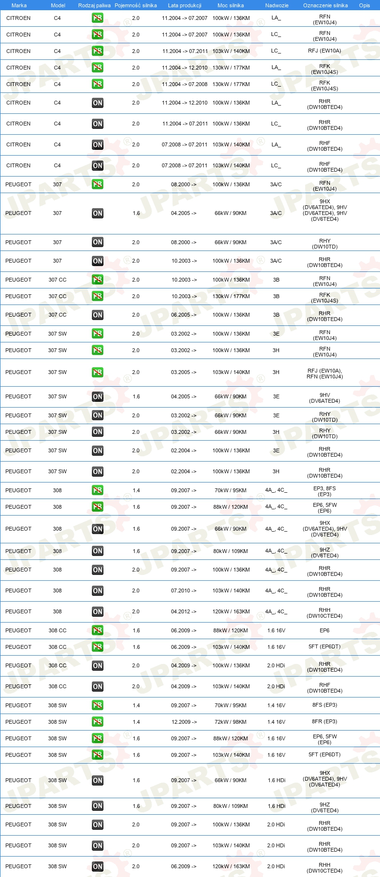The height and width of the screenshot is (877, 380).
Task: Click ON icon for Peugeot 308 04.2012 163KM
Action: coord(98,611)
